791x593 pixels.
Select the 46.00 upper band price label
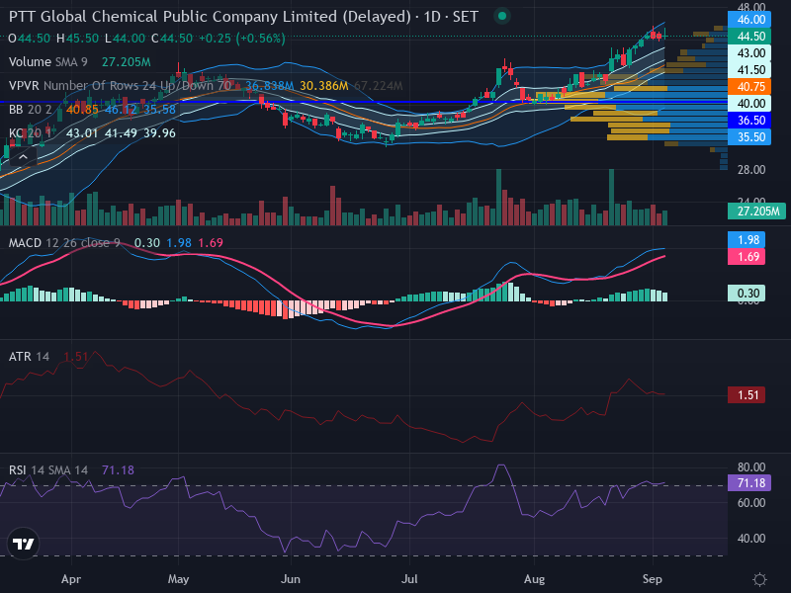749,20
